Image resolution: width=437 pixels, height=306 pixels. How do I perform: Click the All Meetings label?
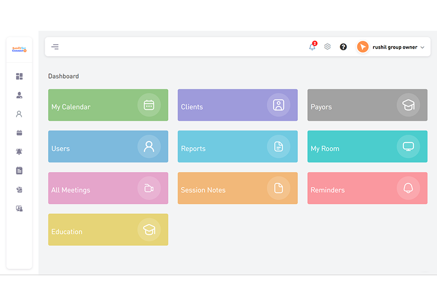(x=71, y=190)
